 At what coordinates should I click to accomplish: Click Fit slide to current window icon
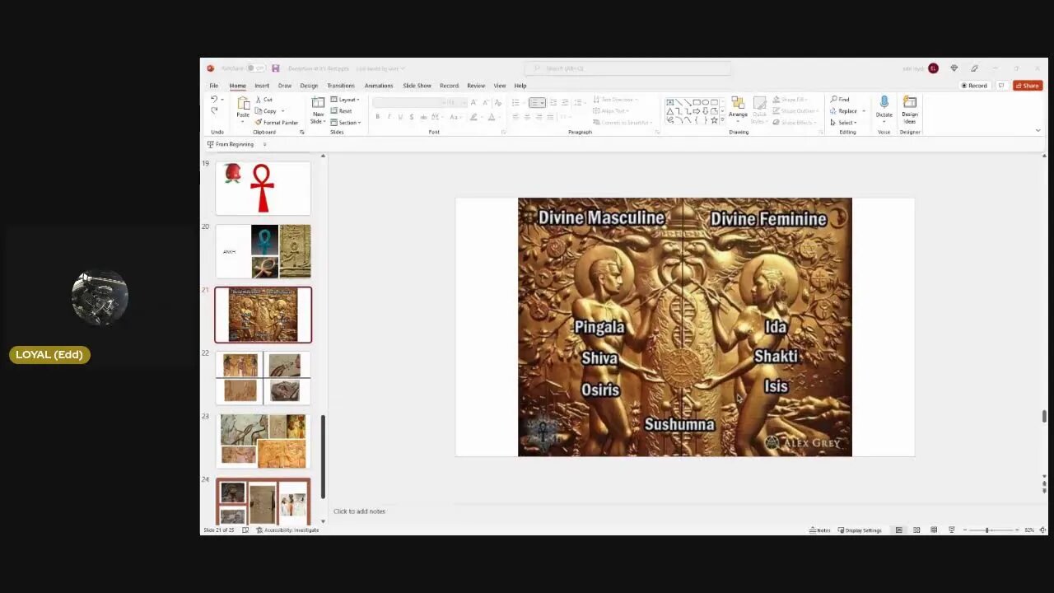pos(1042,530)
